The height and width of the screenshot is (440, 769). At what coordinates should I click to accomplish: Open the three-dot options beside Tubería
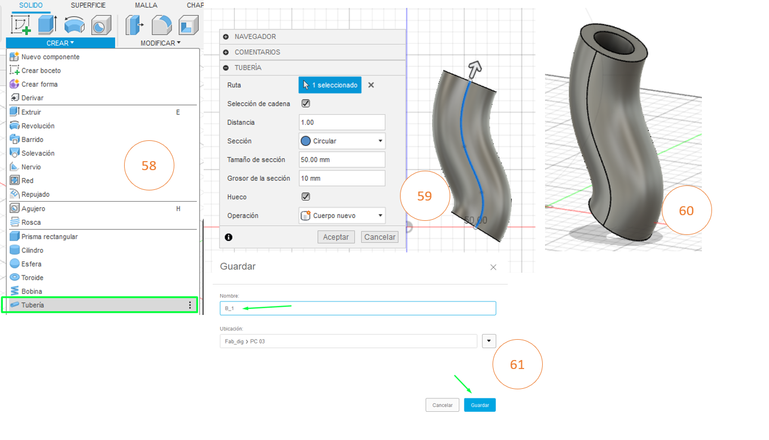point(190,305)
